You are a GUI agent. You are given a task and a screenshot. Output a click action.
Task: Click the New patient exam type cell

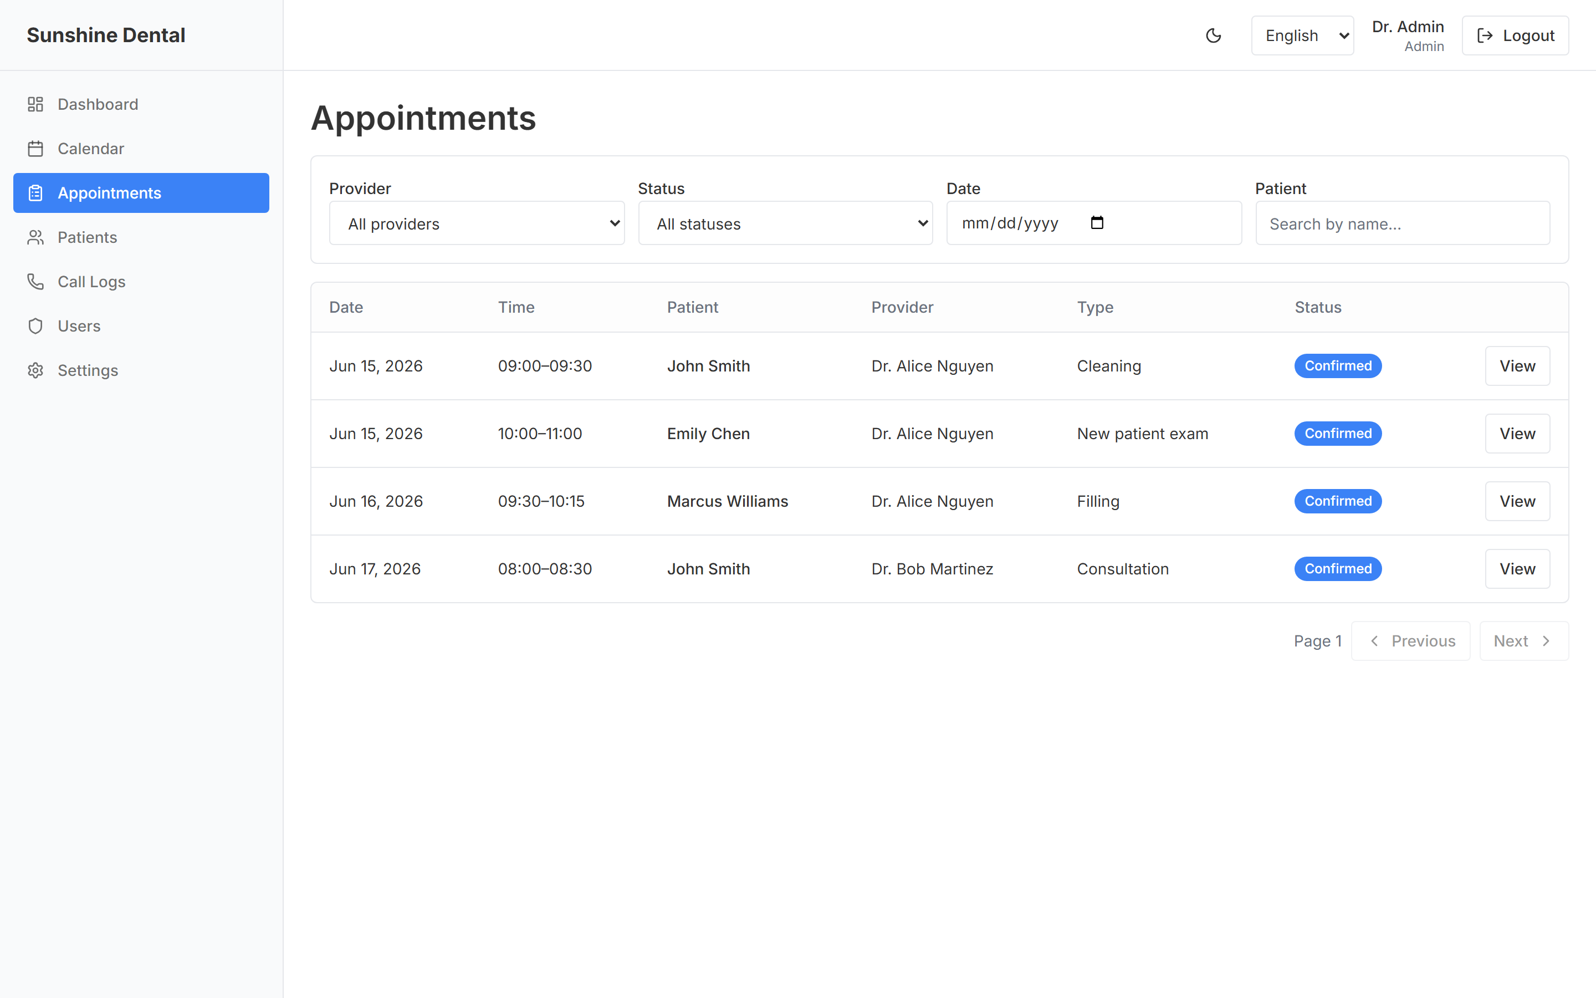click(x=1142, y=434)
